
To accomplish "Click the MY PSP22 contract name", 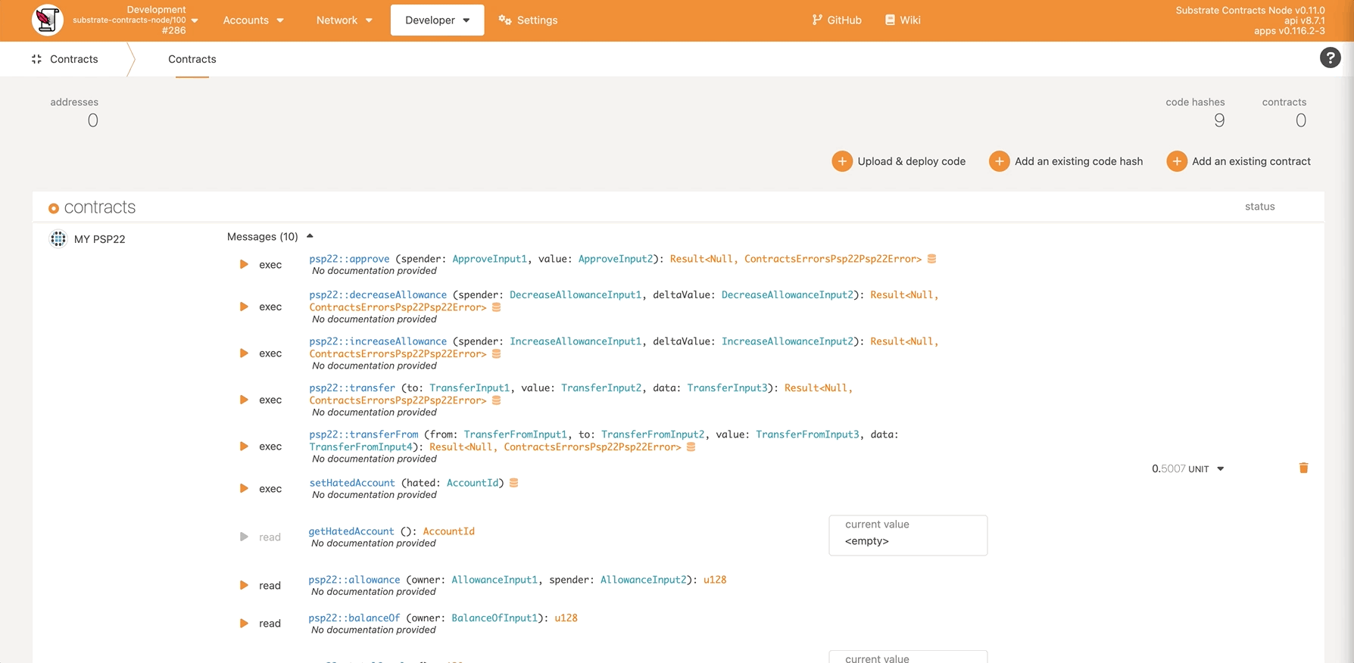I will (100, 239).
